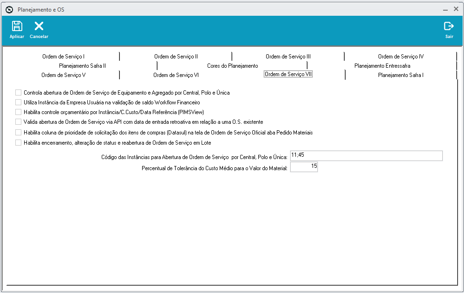464x293 pixels.
Task: Check Habilita encerramento de Ordem em Lote
Action: pos(19,143)
